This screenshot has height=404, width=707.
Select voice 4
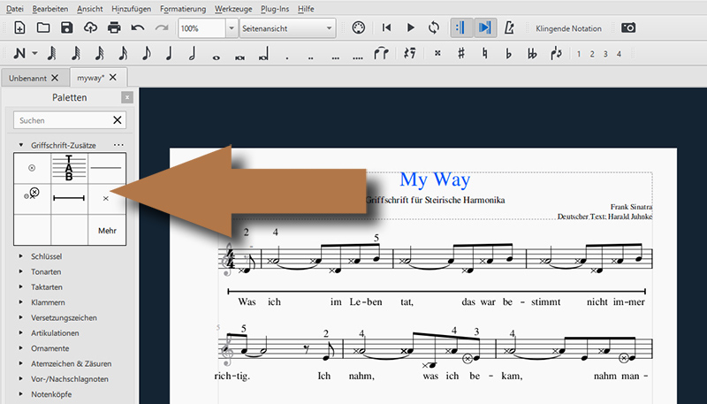tap(620, 54)
